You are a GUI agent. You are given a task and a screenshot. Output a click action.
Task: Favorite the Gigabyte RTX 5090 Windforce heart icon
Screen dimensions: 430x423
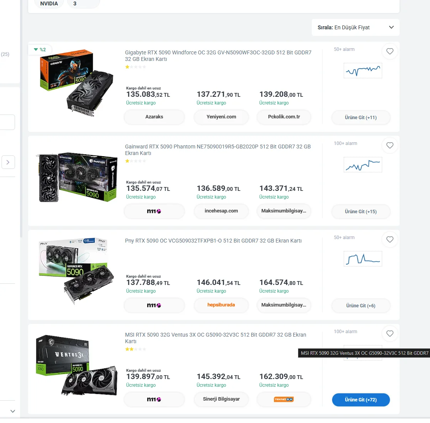(390, 51)
